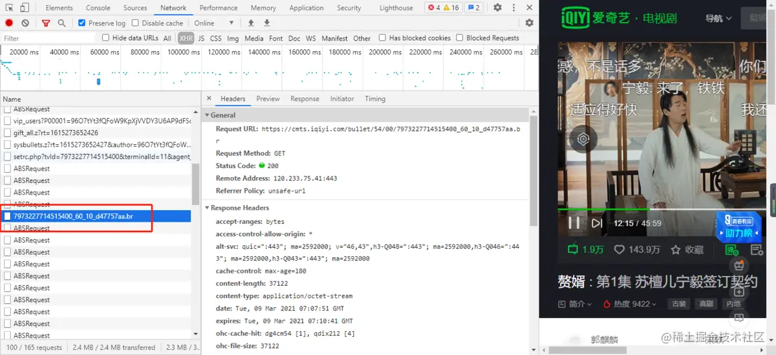The width and height of the screenshot is (776, 355).
Task: Show the 4 errors badge
Action: pos(434,8)
